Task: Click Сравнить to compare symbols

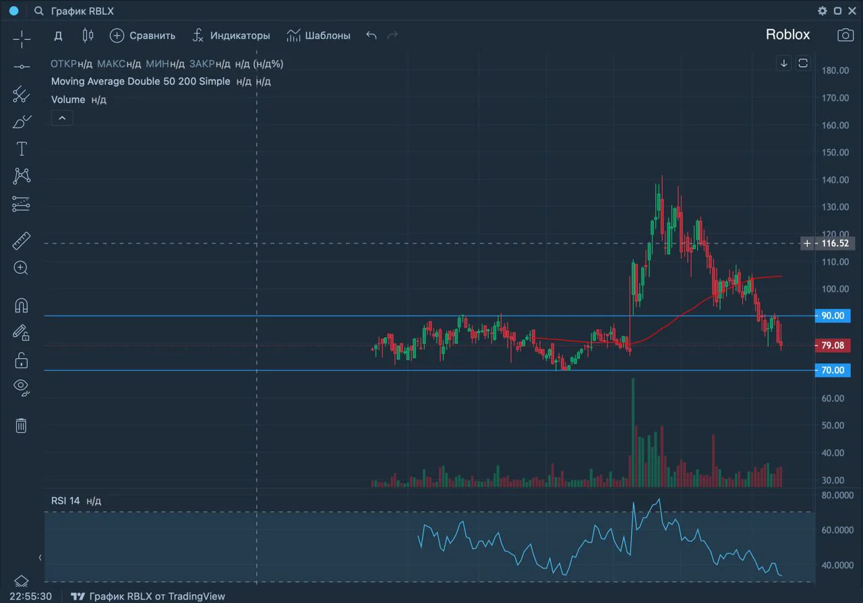Action: pos(142,36)
